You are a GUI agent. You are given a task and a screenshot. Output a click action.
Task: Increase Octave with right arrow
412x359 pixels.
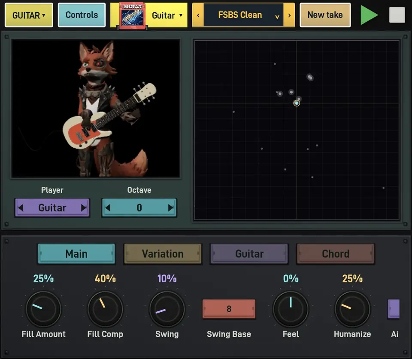tap(170, 208)
